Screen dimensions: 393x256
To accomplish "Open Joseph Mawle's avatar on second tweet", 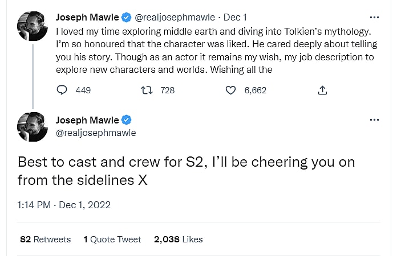I will [x=33, y=127].
